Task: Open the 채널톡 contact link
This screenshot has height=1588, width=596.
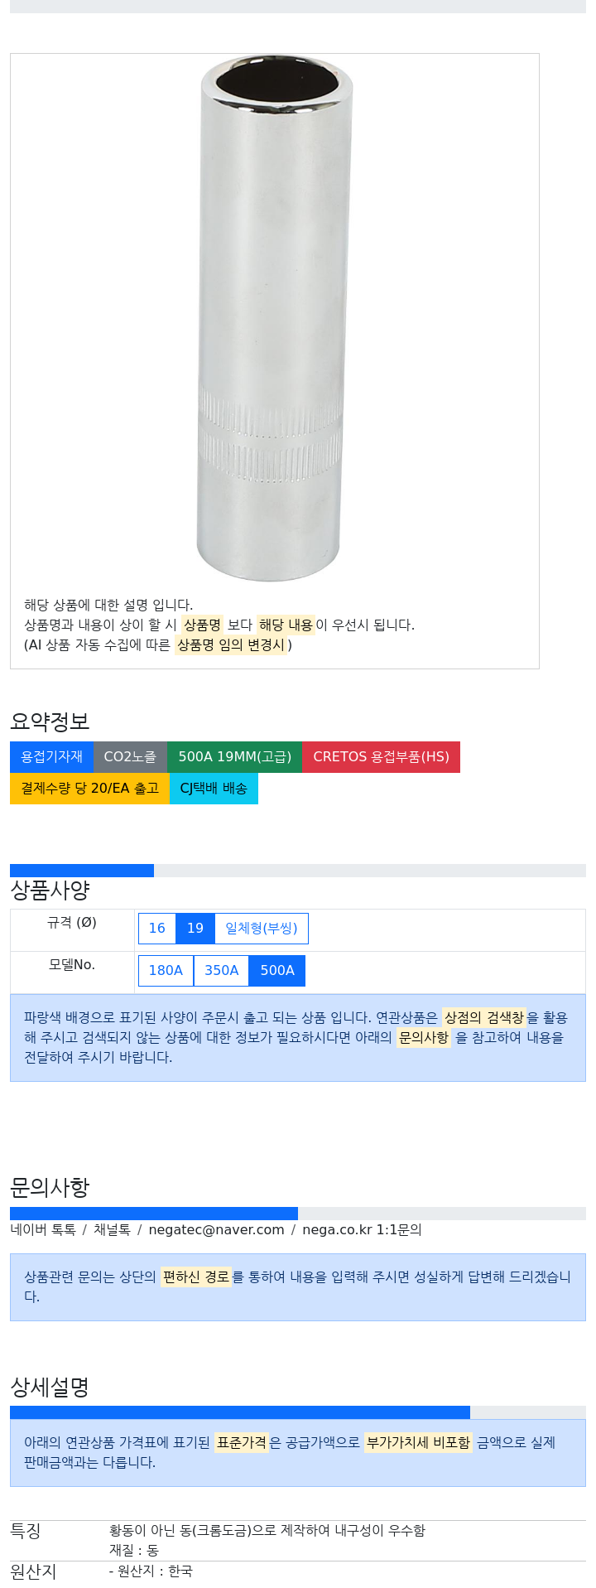Action: pyautogui.click(x=112, y=1230)
